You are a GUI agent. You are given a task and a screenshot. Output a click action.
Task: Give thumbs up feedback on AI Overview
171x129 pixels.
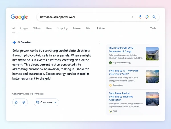click(x=16, y=102)
